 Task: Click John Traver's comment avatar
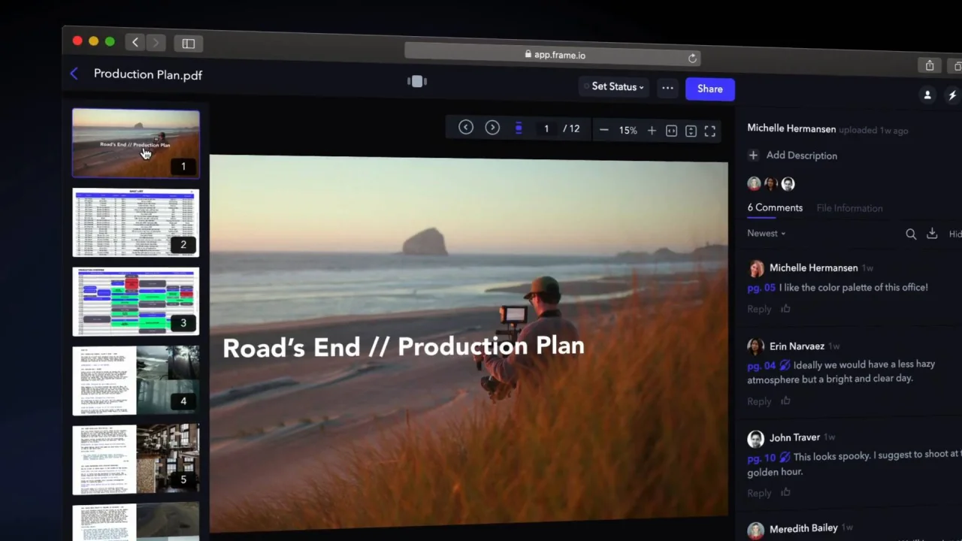pyautogui.click(x=755, y=438)
